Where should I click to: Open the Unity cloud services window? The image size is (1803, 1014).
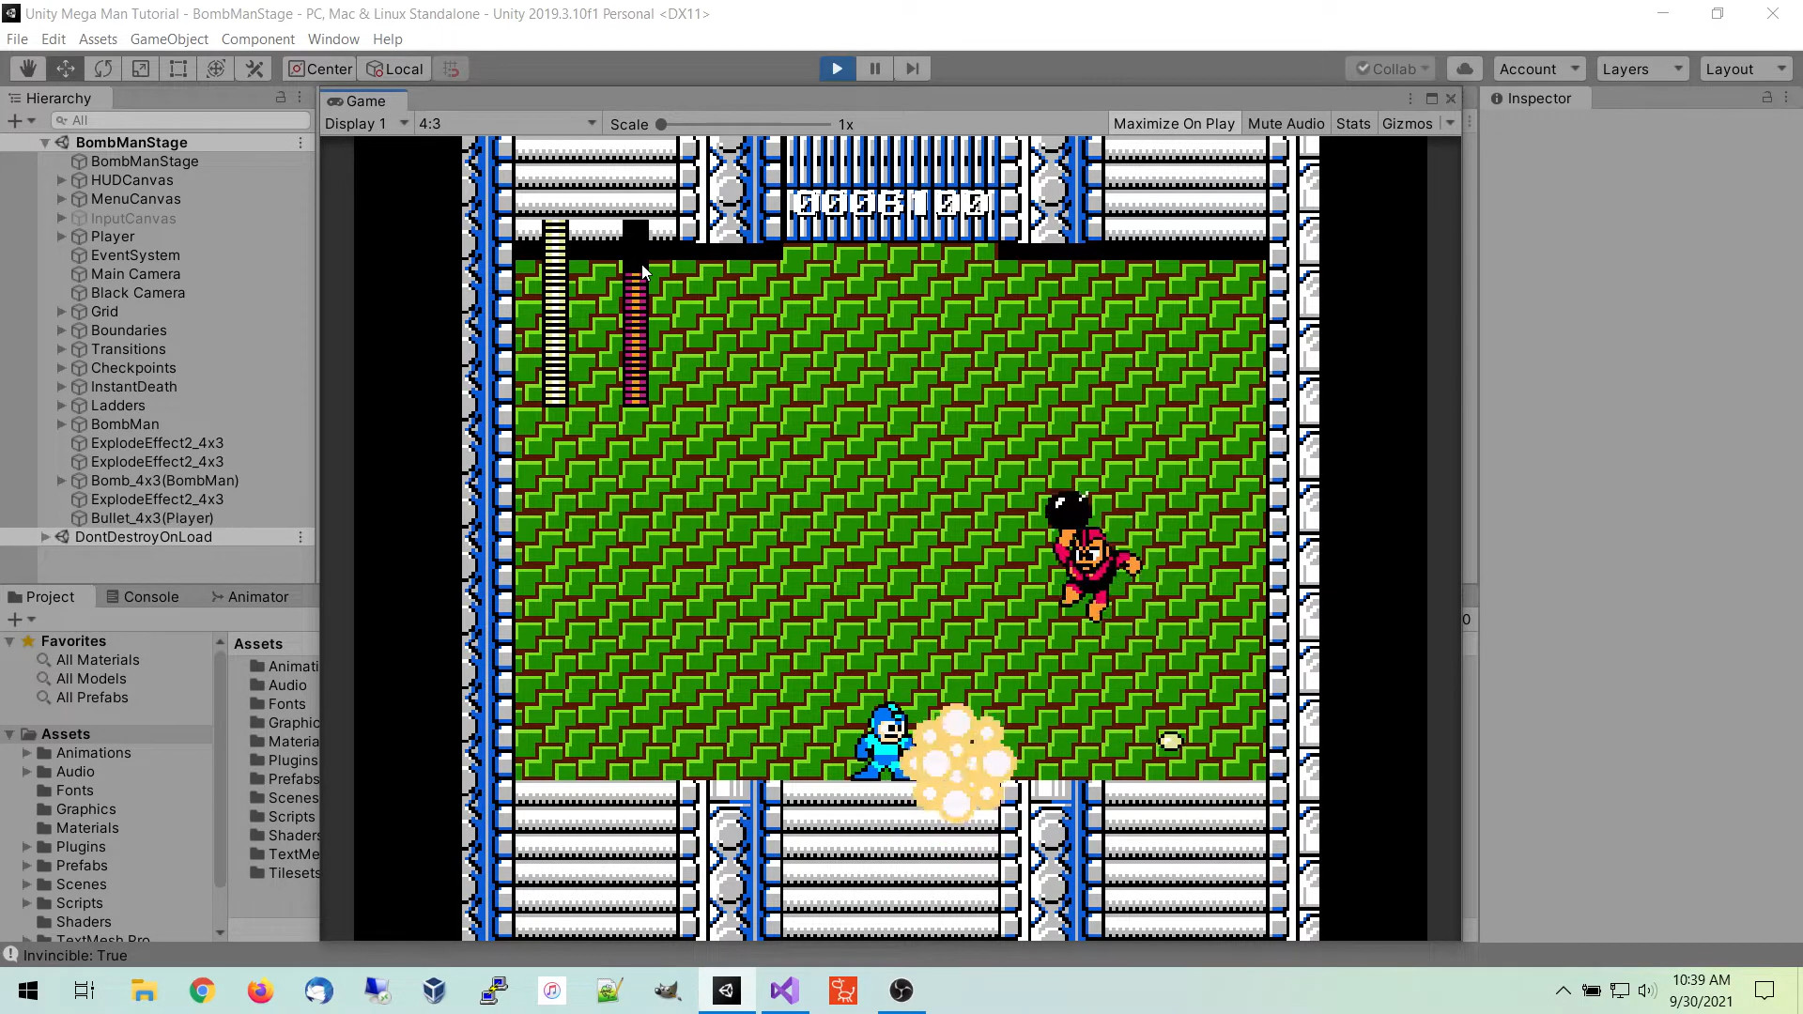click(1464, 68)
